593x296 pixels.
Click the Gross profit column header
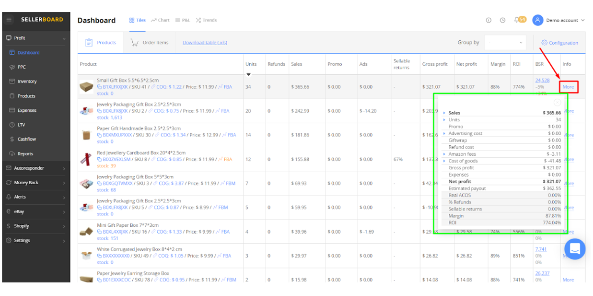[x=435, y=64]
